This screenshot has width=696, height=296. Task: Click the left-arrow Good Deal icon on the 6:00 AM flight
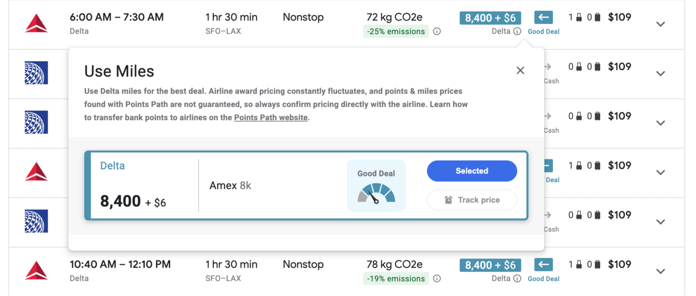(x=543, y=18)
